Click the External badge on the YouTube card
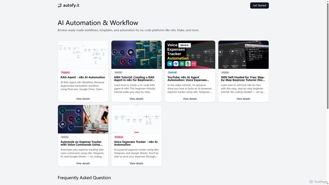329x185 pixels. (172, 72)
